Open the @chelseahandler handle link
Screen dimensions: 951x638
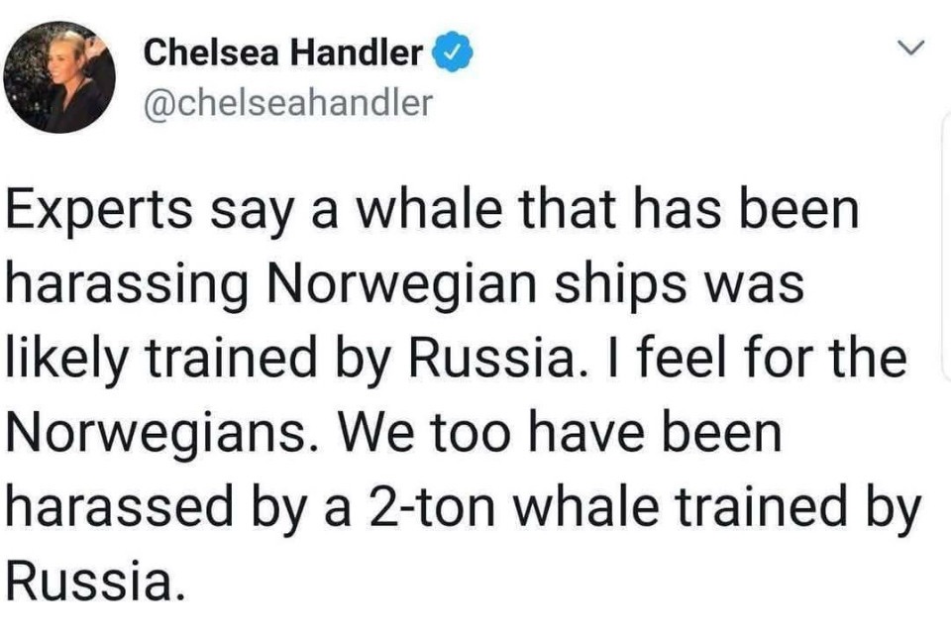tap(288, 102)
